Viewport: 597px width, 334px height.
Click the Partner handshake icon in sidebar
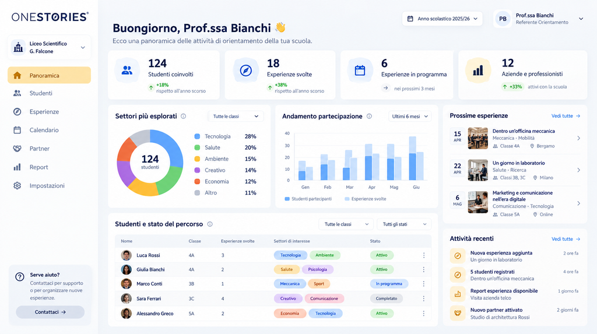click(17, 149)
